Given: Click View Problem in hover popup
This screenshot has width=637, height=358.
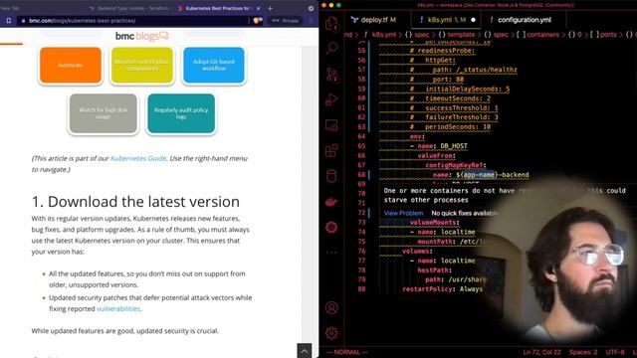Looking at the screenshot, I should [x=403, y=213].
